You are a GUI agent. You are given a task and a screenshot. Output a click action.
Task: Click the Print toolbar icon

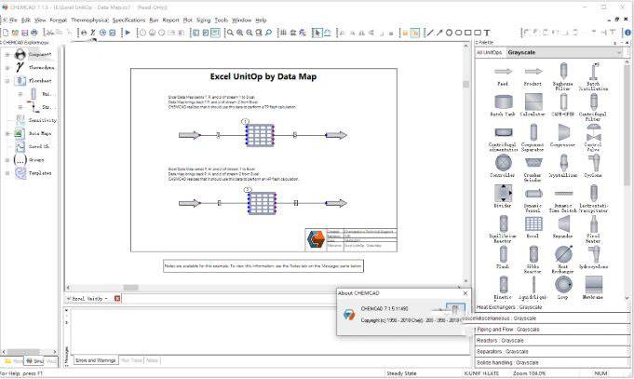tap(34, 33)
